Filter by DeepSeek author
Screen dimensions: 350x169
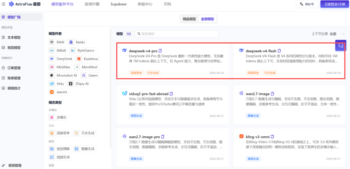(61, 59)
